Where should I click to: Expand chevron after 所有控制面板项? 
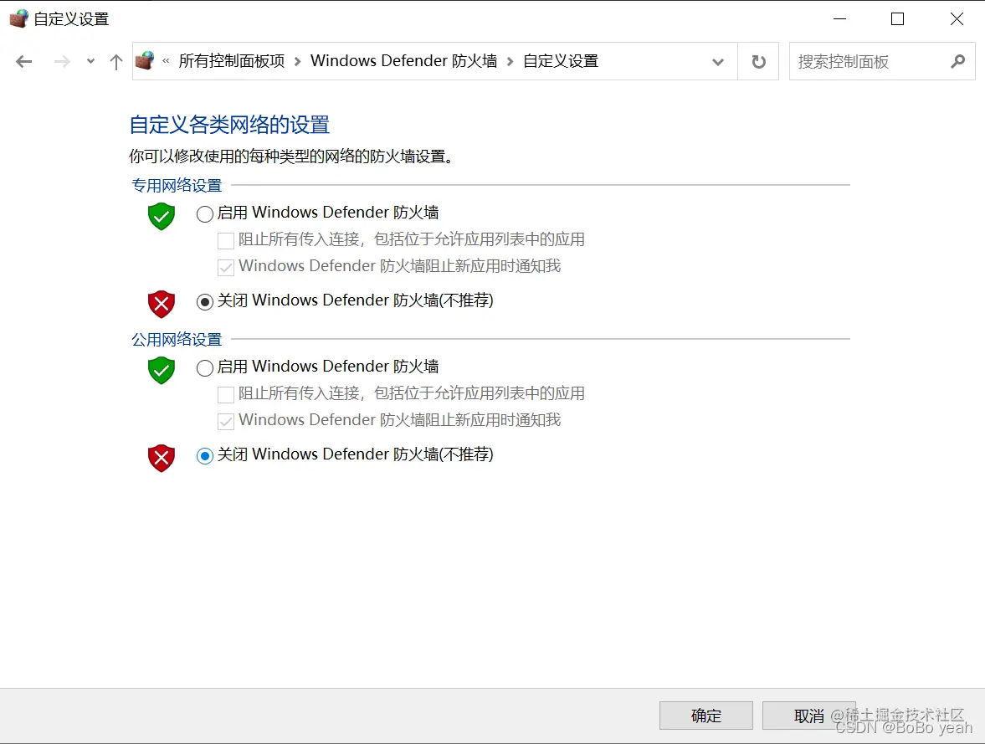(x=297, y=62)
